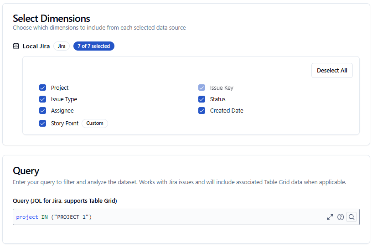
Task: Run the query with the magnifier icon
Action: point(351,217)
